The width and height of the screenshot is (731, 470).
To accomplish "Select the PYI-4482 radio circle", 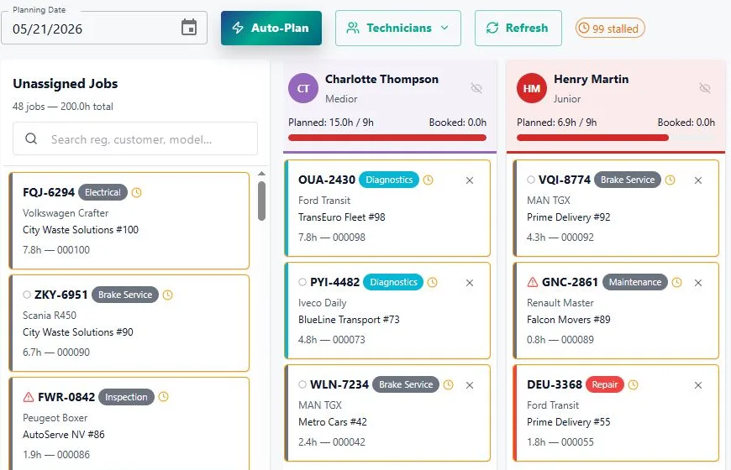I will (302, 282).
